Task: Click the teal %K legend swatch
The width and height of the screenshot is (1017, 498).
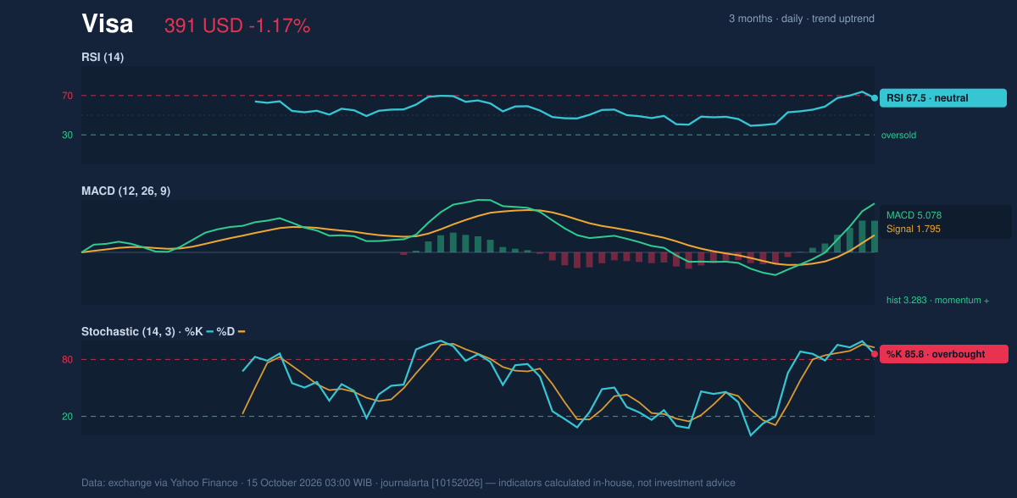Action: [209, 332]
